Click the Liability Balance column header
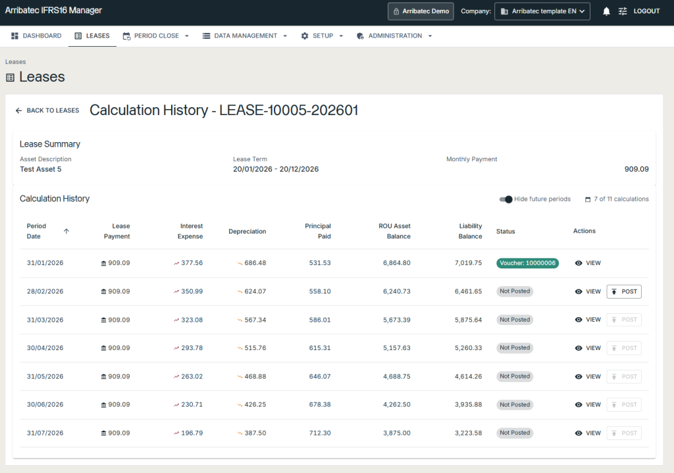Screen dimensions: 674x473 [470, 231]
